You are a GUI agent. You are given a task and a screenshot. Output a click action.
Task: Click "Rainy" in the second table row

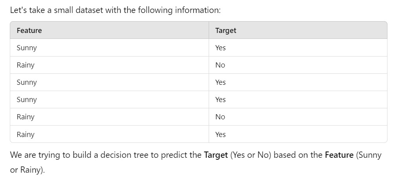(x=26, y=65)
